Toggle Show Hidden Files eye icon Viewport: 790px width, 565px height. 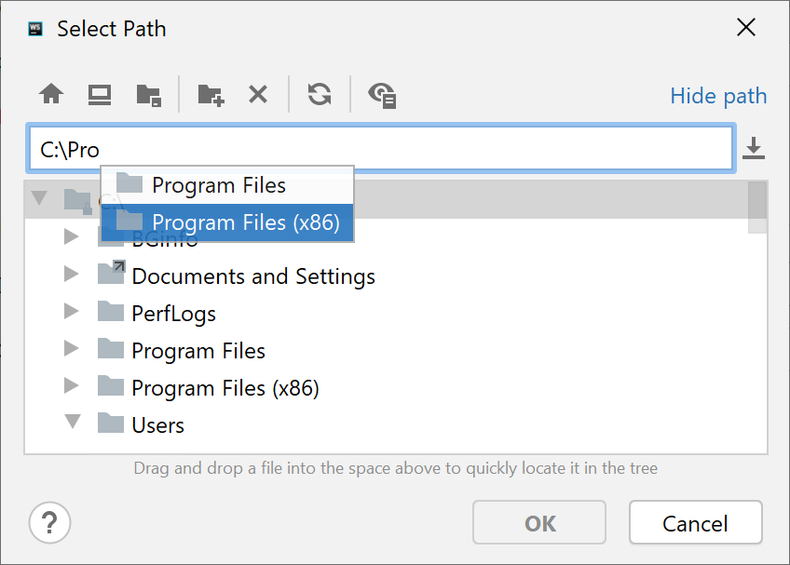tap(382, 94)
